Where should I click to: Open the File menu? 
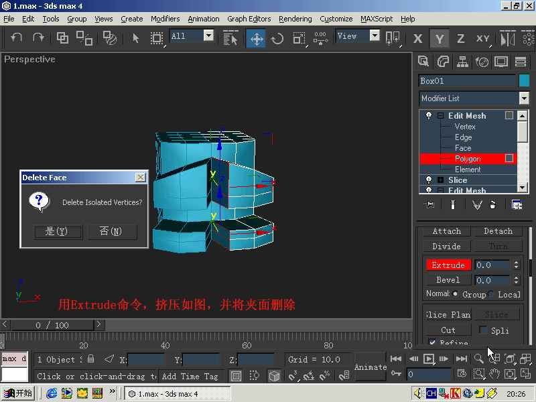[9, 19]
